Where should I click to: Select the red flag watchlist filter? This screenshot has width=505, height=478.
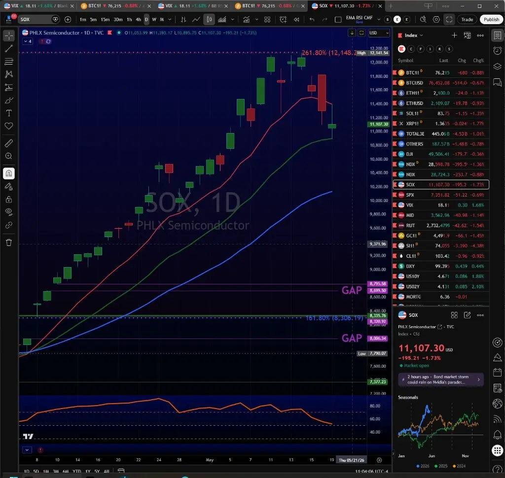click(401, 49)
